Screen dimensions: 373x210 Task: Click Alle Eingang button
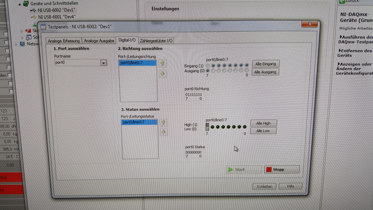(x=265, y=64)
